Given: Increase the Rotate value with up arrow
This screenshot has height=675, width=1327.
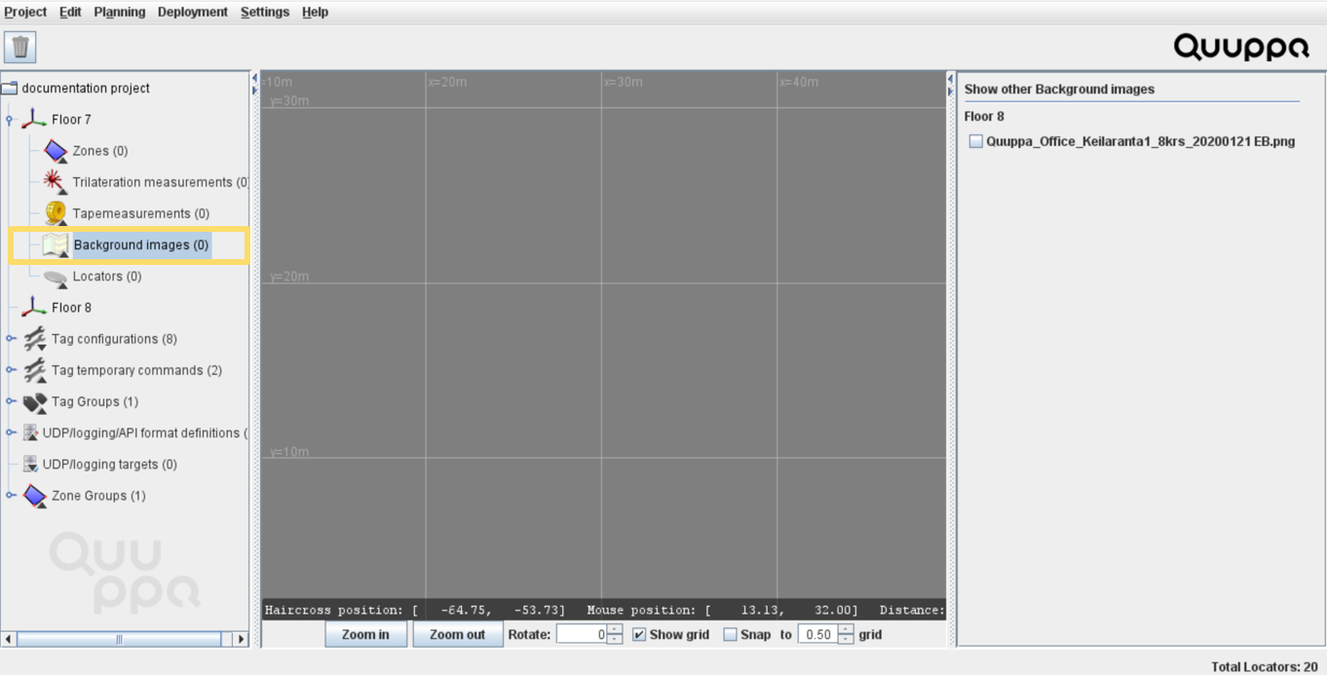Looking at the screenshot, I should [x=614, y=629].
